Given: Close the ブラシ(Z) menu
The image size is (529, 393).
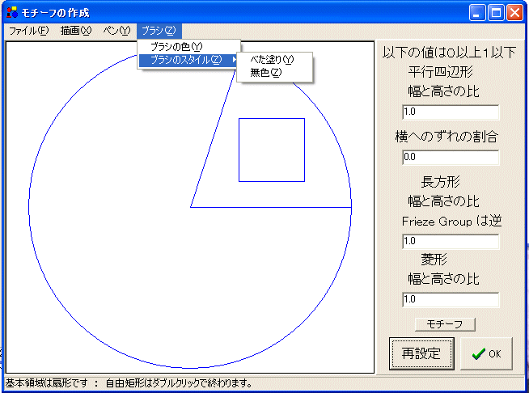Looking at the screenshot, I should 159,31.
